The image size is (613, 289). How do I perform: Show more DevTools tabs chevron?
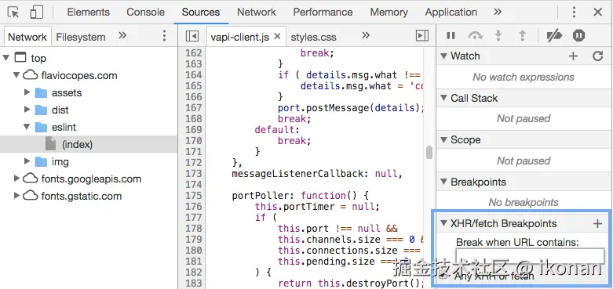click(498, 12)
